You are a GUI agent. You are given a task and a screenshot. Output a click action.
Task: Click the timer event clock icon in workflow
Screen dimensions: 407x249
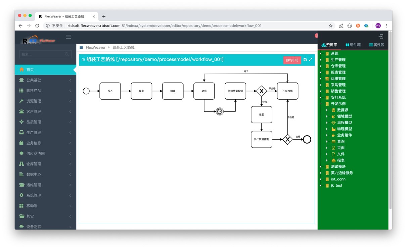[x=220, y=111]
